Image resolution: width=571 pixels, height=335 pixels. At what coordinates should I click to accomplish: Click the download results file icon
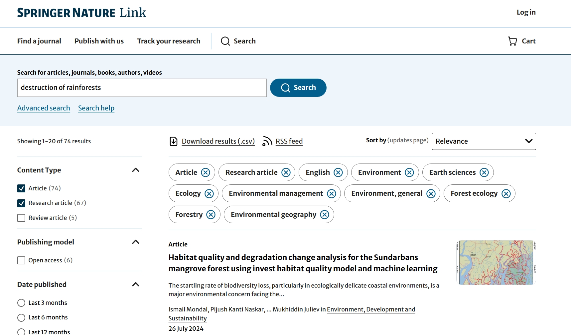click(174, 141)
